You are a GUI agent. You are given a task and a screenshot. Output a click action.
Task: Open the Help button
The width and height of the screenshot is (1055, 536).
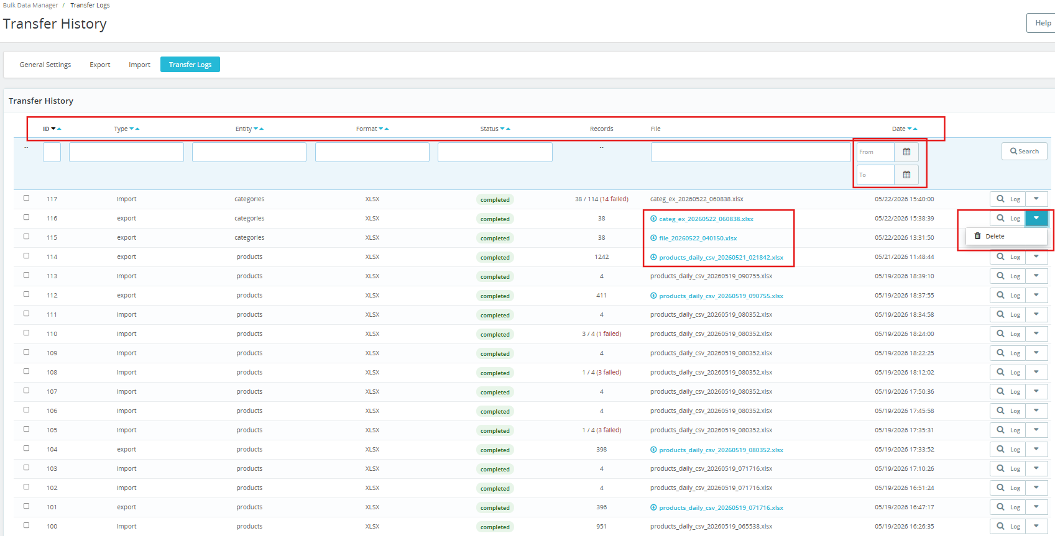coord(1042,23)
